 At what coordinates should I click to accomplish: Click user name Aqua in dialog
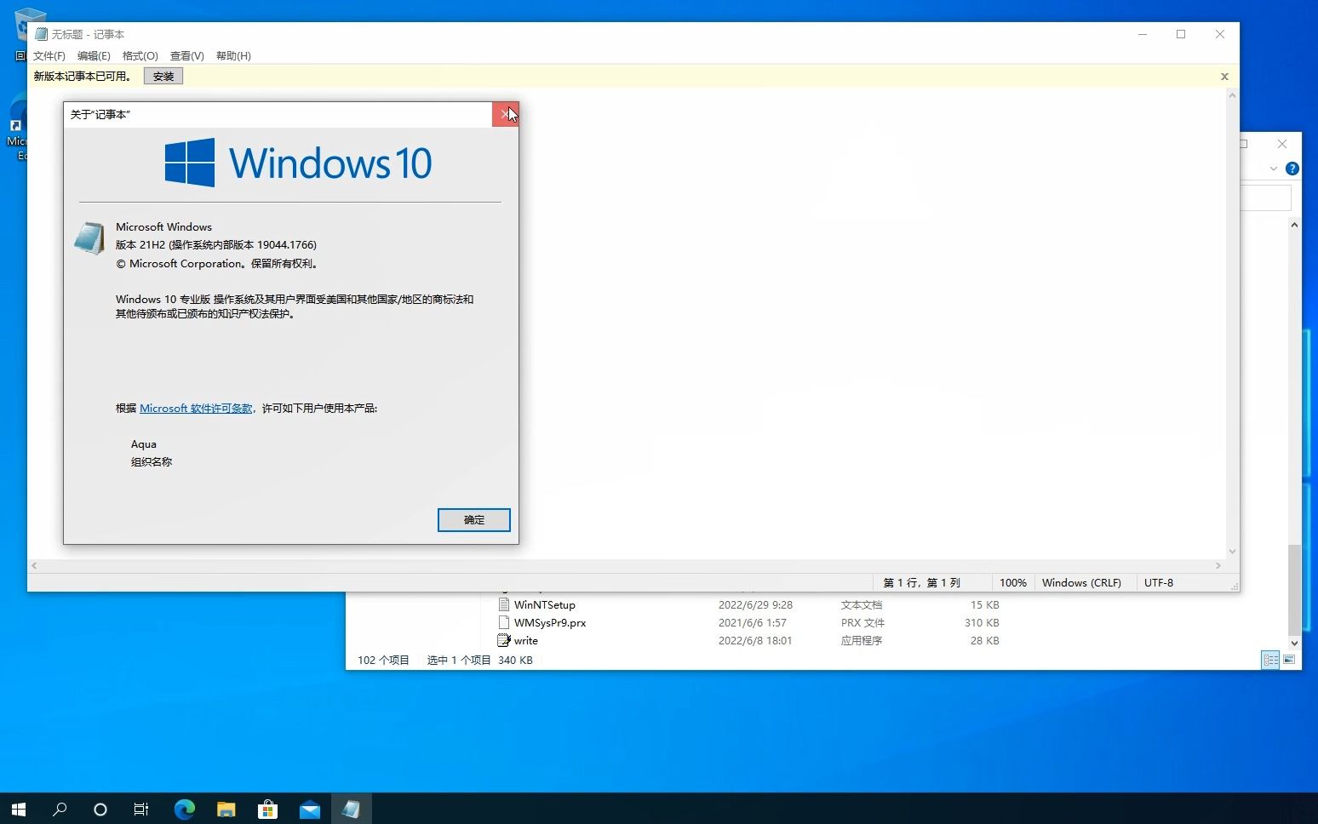click(x=144, y=443)
